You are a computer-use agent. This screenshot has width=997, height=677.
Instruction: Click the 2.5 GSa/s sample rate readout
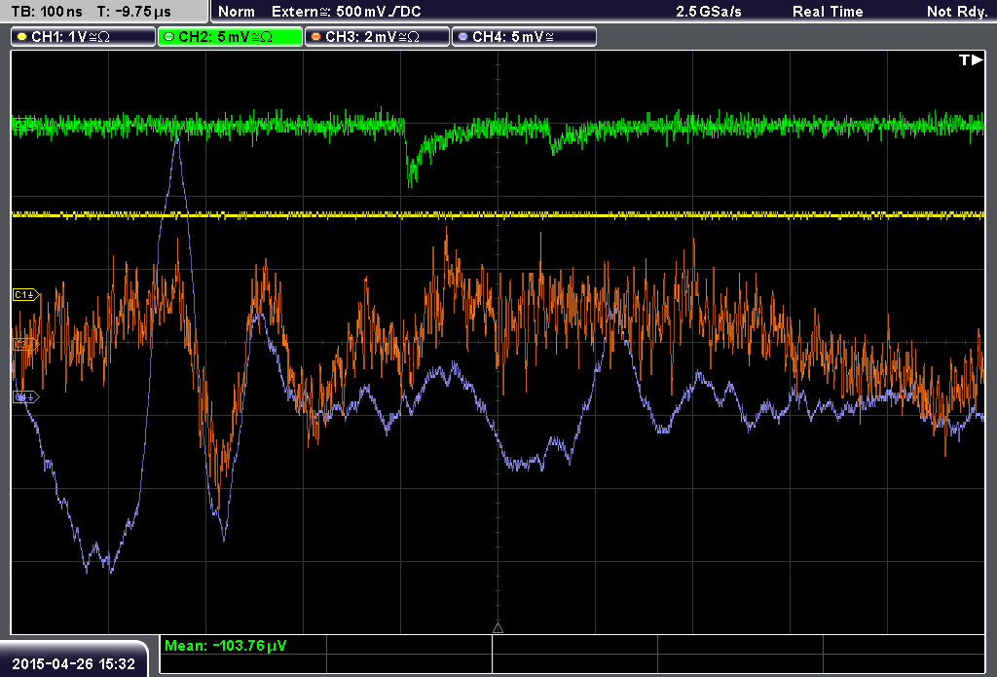pyautogui.click(x=709, y=12)
